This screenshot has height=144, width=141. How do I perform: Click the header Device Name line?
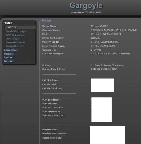click(86, 12)
